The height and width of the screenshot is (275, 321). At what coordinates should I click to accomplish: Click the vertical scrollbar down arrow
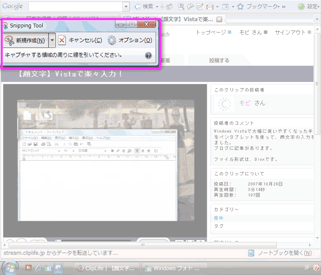click(317, 238)
